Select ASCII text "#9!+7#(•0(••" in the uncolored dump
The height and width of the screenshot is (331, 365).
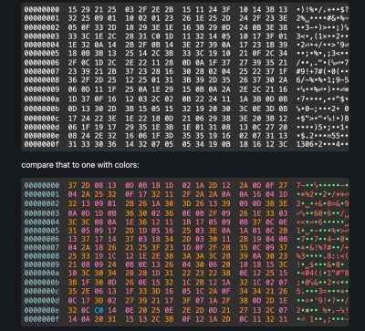coord(322,72)
